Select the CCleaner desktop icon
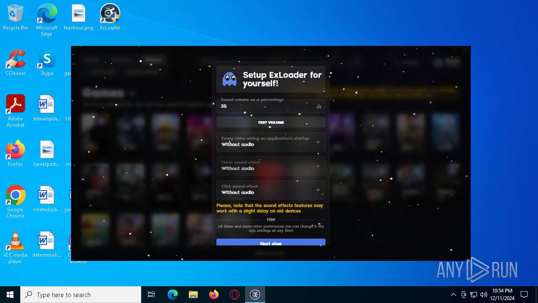538x303 pixels. click(16, 63)
